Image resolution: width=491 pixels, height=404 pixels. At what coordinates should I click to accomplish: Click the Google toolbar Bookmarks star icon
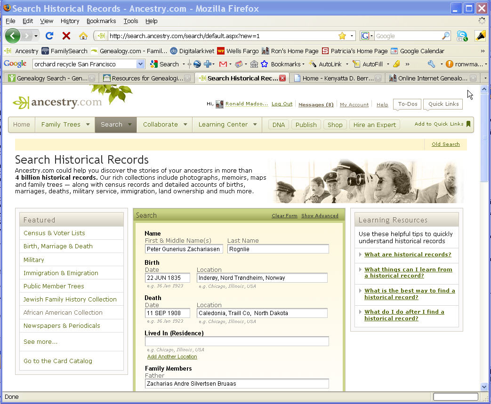tap(264, 64)
